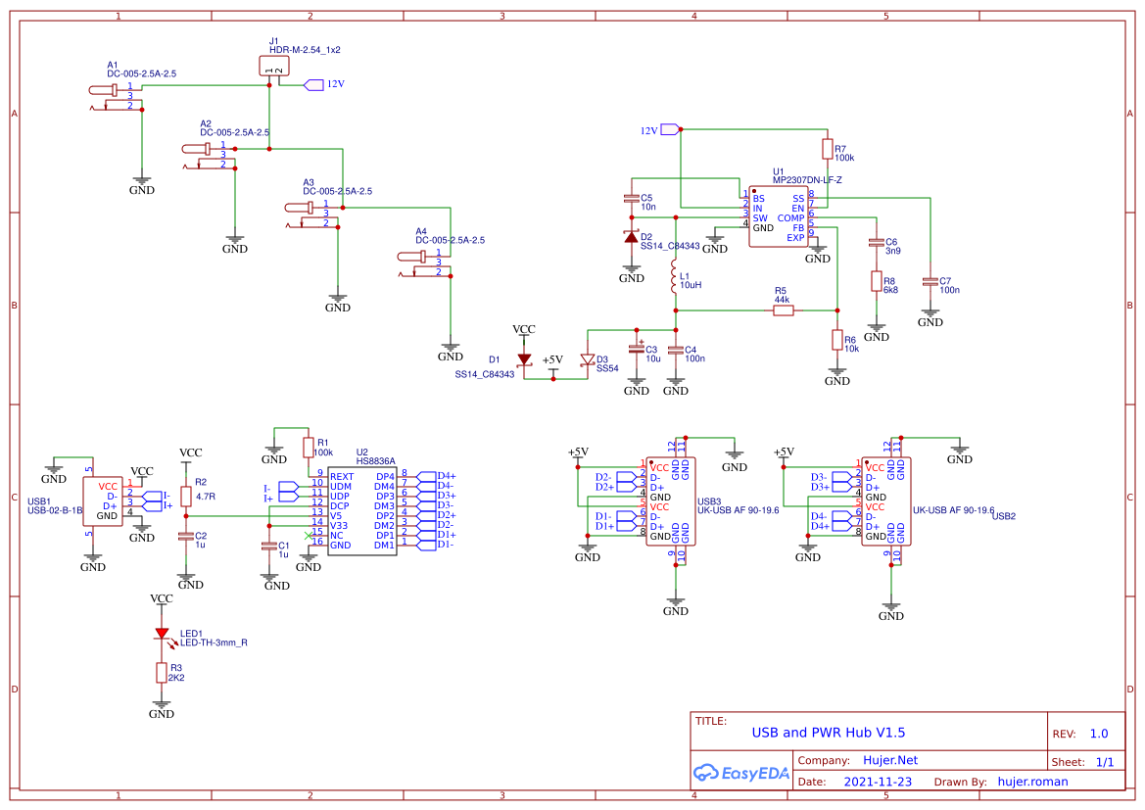Select resistor R8 6k8 symbol

tap(877, 281)
